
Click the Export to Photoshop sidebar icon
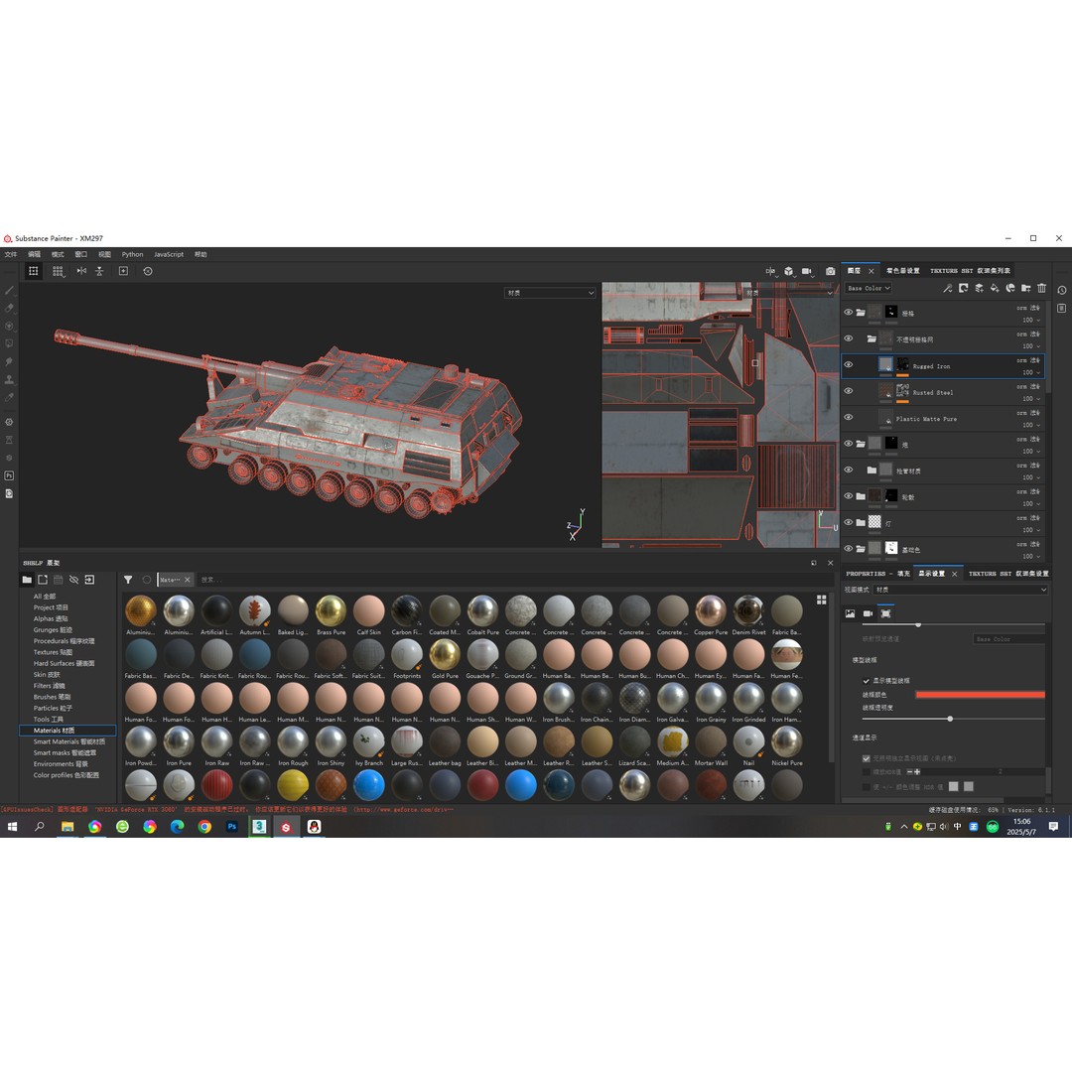tap(10, 475)
